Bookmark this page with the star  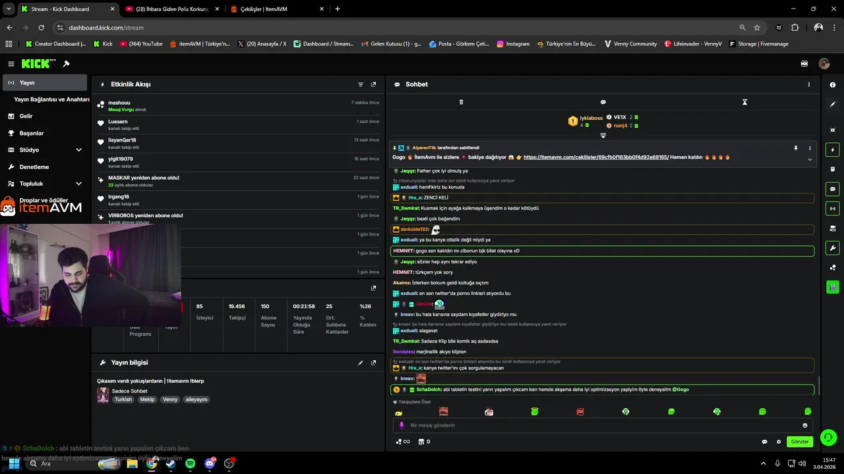click(x=757, y=28)
